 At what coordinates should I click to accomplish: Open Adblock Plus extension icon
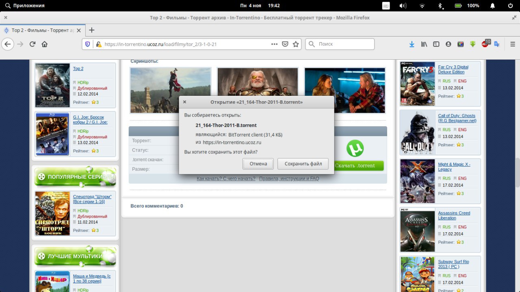coord(485,43)
